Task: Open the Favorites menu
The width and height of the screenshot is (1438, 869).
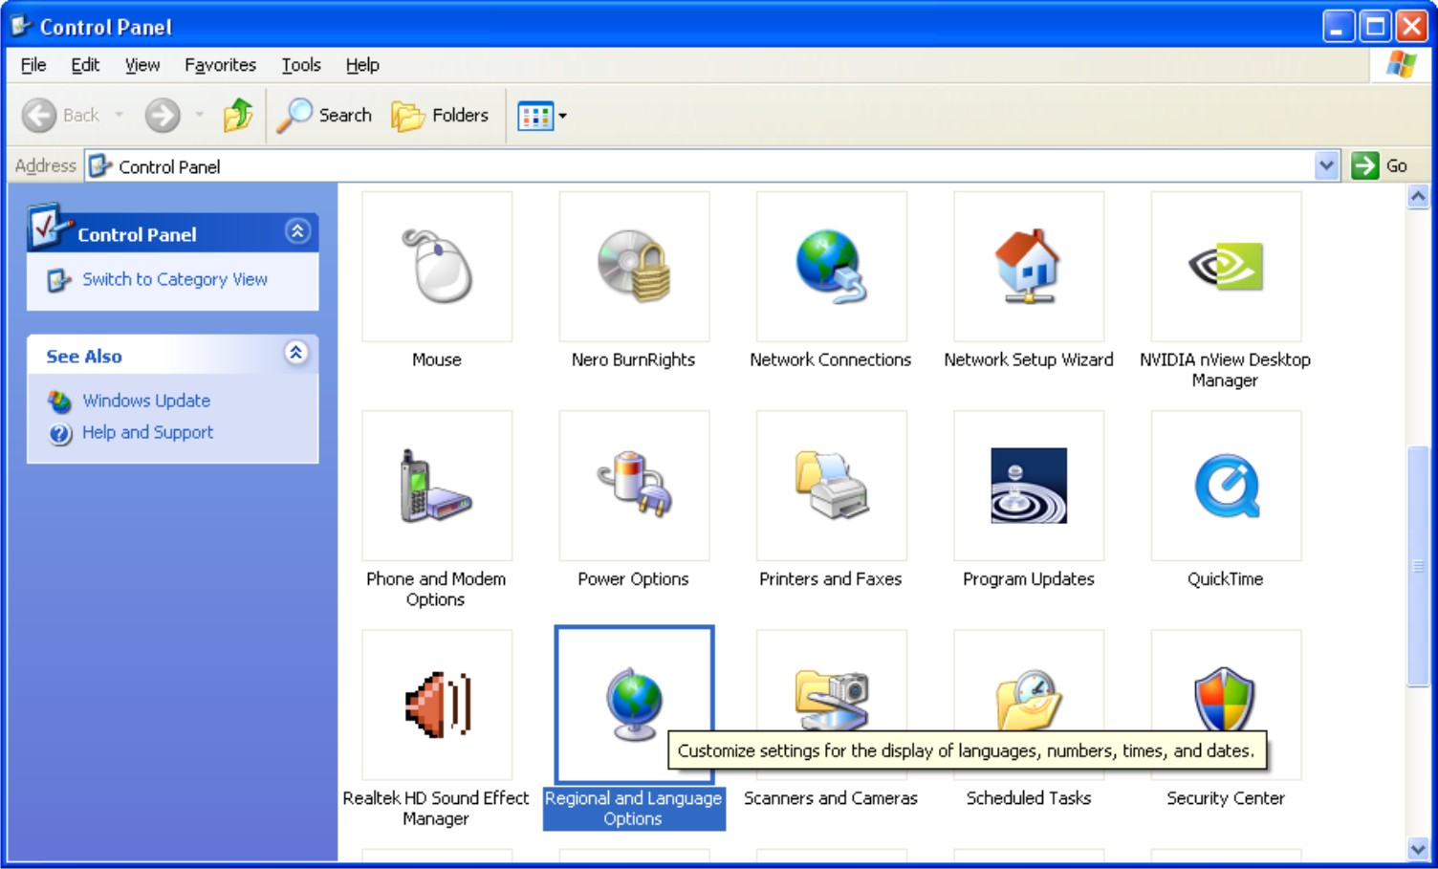Action: (221, 65)
